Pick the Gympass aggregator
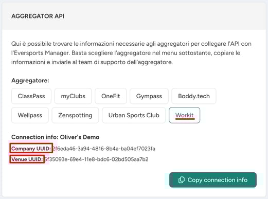The height and width of the screenshot is (199, 268). click(149, 96)
